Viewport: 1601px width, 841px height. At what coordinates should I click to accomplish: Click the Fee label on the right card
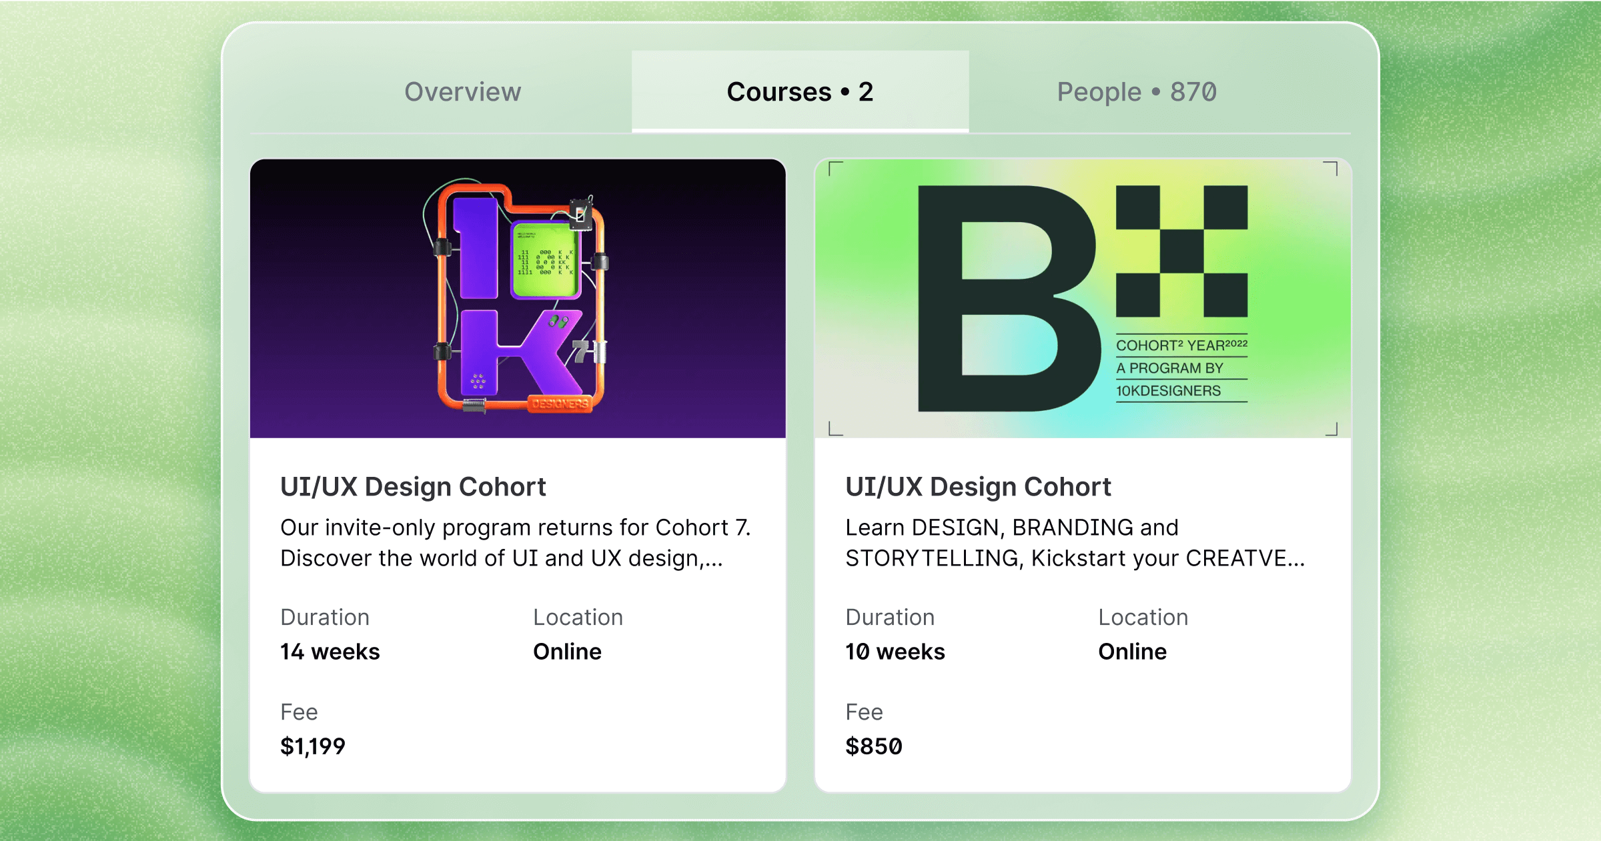click(864, 712)
